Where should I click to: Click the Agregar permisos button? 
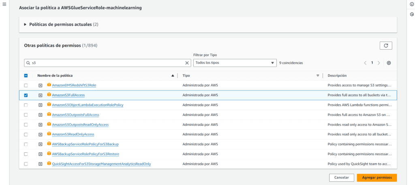(x=376, y=177)
